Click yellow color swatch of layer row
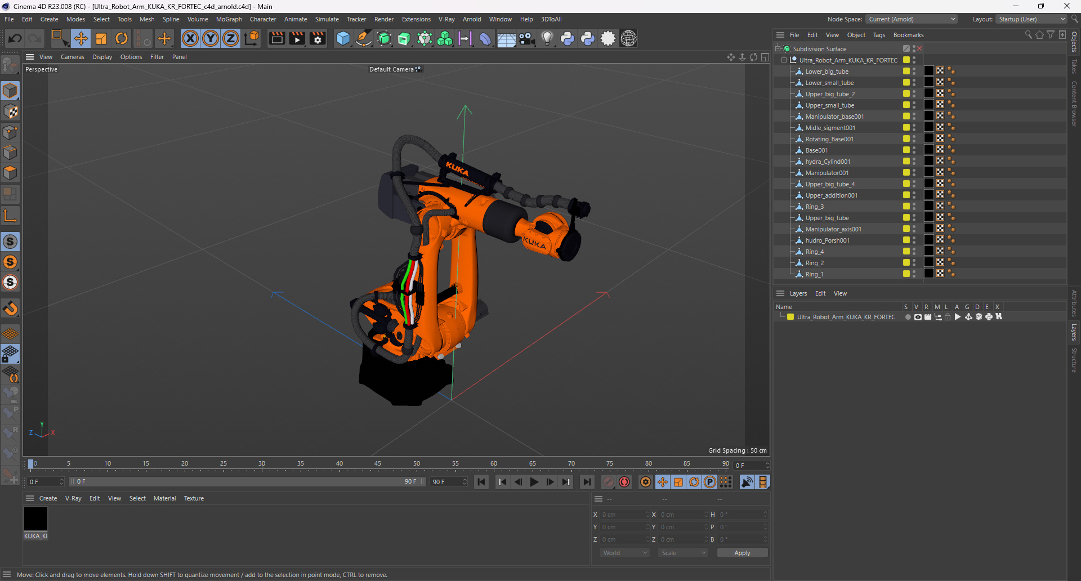This screenshot has height=581, width=1081. tap(790, 317)
